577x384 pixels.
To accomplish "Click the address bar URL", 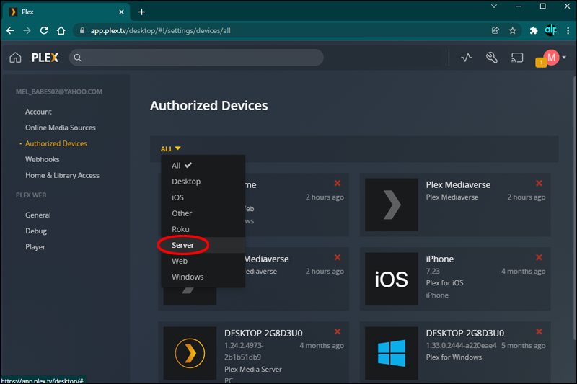I will (160, 30).
